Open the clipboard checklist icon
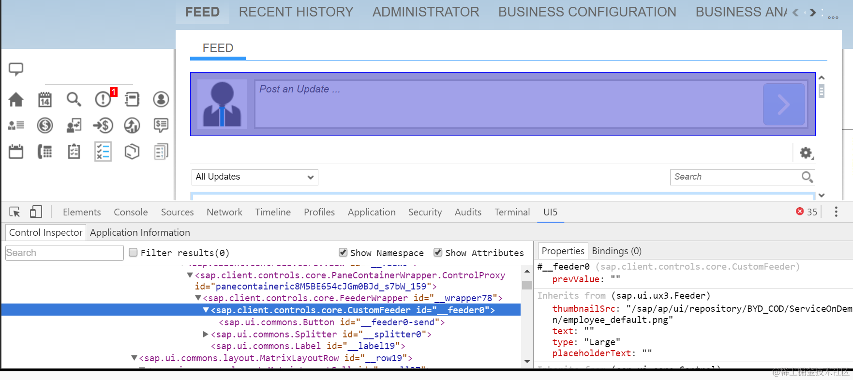 coord(74,152)
